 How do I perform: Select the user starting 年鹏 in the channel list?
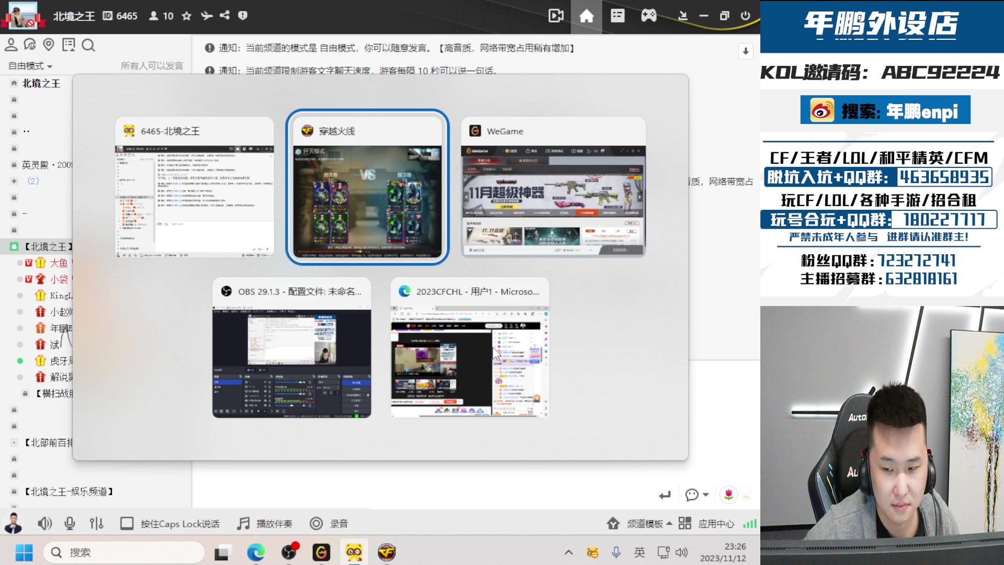pos(61,328)
